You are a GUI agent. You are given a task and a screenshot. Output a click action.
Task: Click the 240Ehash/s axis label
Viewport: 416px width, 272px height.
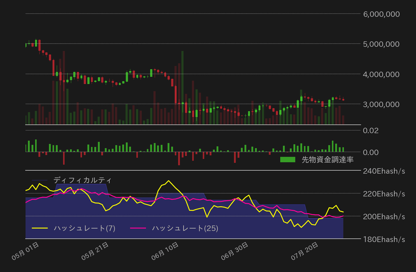pos(384,171)
